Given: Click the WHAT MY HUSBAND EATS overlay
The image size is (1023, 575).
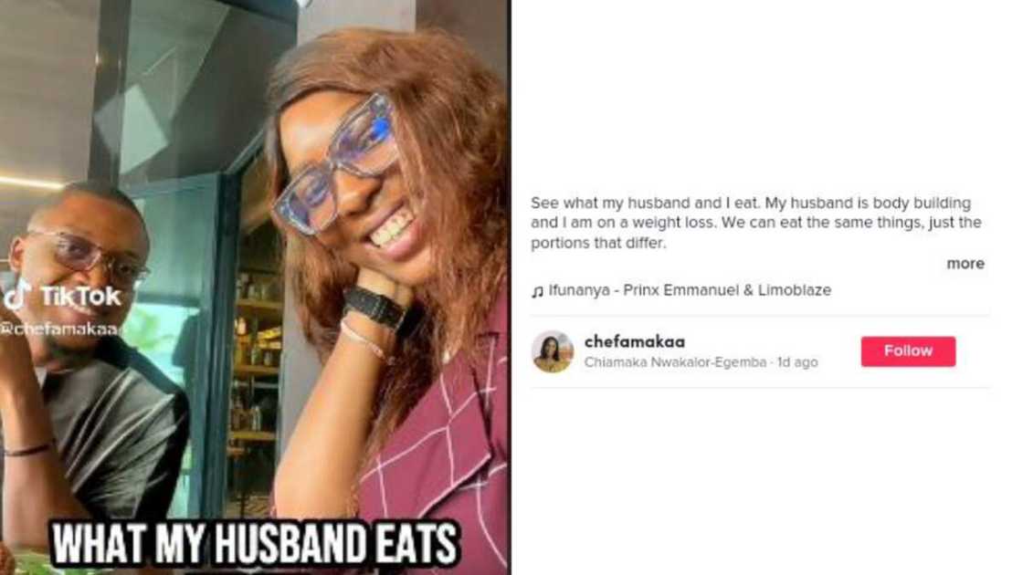Looking at the screenshot, I should coord(255,543).
